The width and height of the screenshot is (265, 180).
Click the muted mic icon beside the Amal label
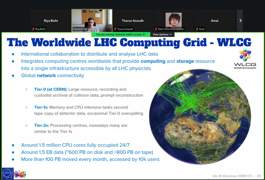click(197, 29)
